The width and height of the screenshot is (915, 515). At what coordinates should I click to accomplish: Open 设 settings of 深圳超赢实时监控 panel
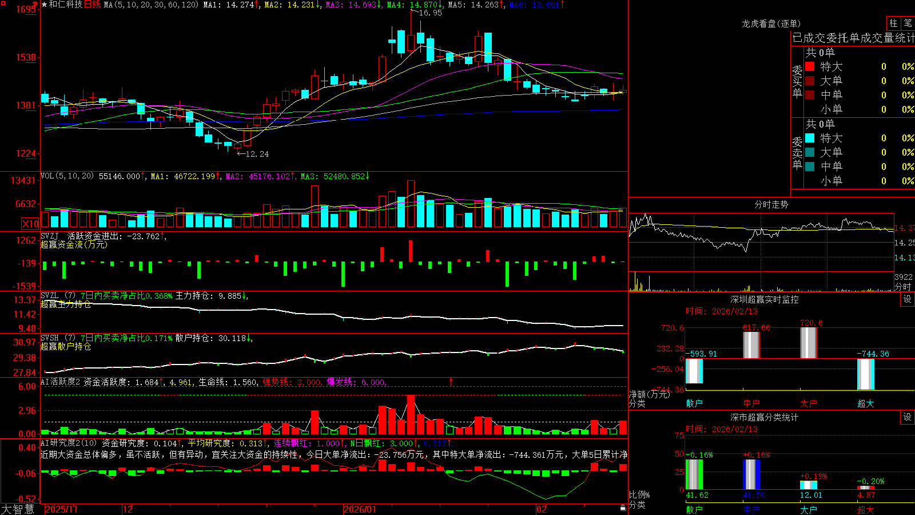point(908,299)
